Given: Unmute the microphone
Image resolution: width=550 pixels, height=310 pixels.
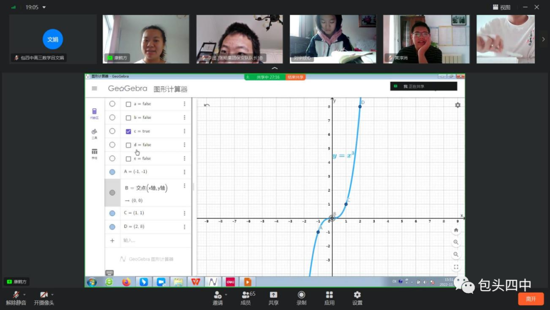Looking at the screenshot, I should click(x=16, y=298).
